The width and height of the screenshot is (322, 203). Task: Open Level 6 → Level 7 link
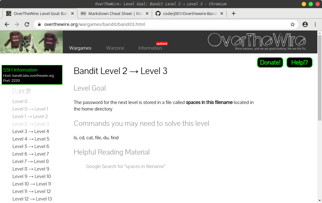click(31, 154)
